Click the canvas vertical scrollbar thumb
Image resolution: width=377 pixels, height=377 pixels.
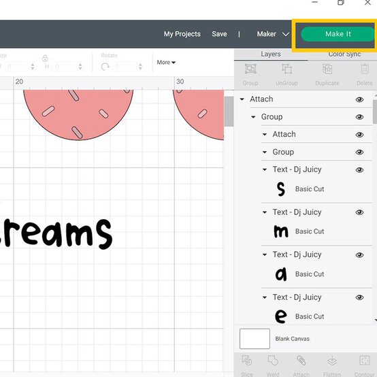[229, 112]
